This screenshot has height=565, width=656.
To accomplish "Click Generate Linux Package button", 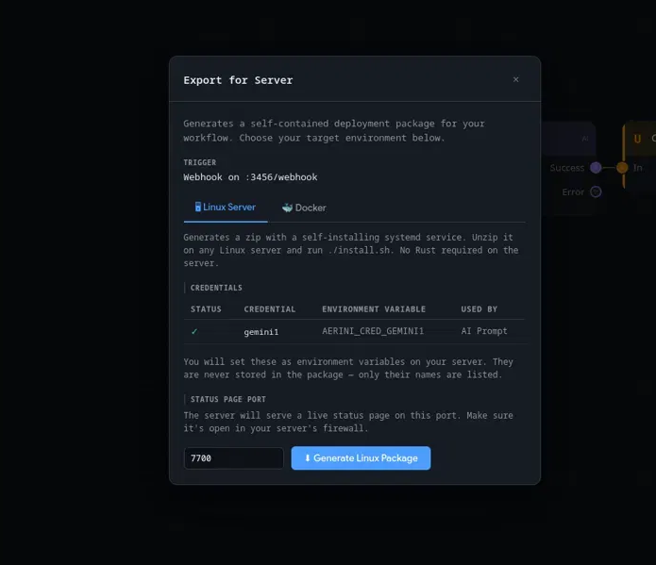I will 361,457.
